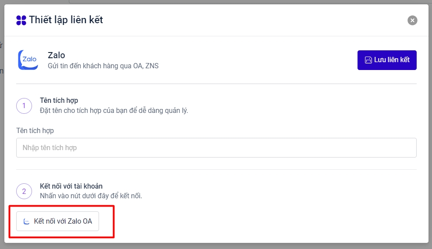
Task: Click the Nhấn vào nút dưới đây hint
Action: [x=91, y=196]
